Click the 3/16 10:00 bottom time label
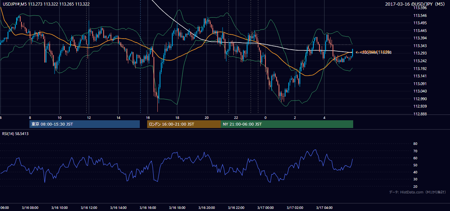The image size is (450, 211). coord(59,207)
